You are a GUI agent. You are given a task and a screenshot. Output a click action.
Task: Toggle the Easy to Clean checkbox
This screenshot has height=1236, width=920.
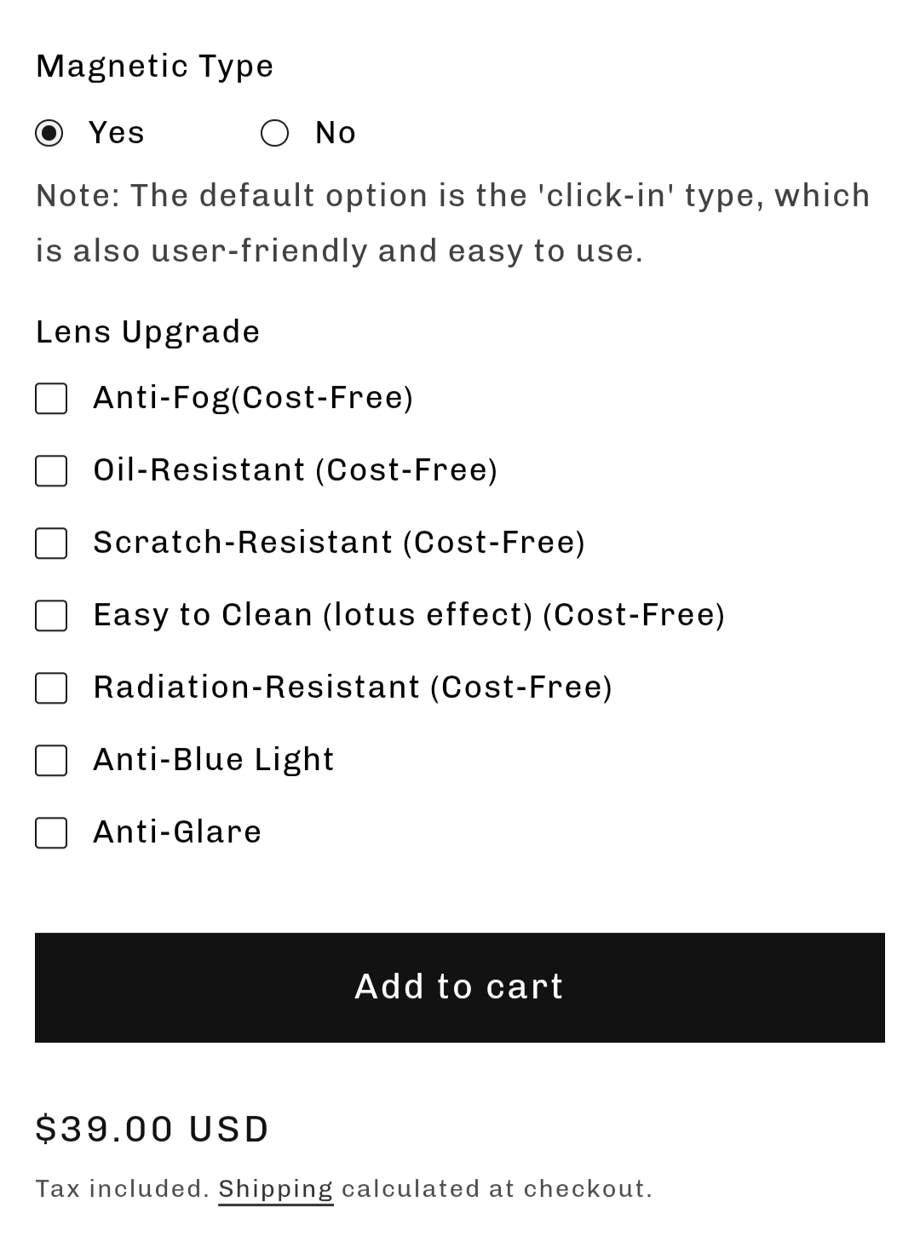tap(51, 615)
